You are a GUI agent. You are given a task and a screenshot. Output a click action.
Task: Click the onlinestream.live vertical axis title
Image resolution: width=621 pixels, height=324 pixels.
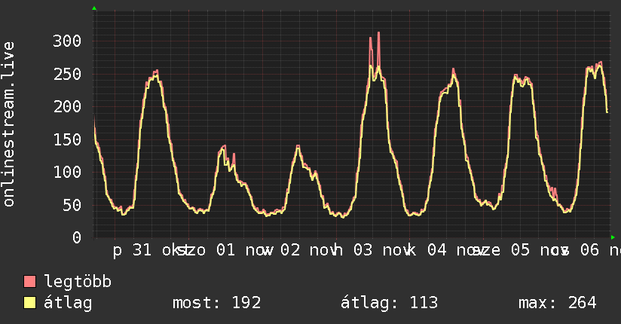pyautogui.click(x=9, y=125)
